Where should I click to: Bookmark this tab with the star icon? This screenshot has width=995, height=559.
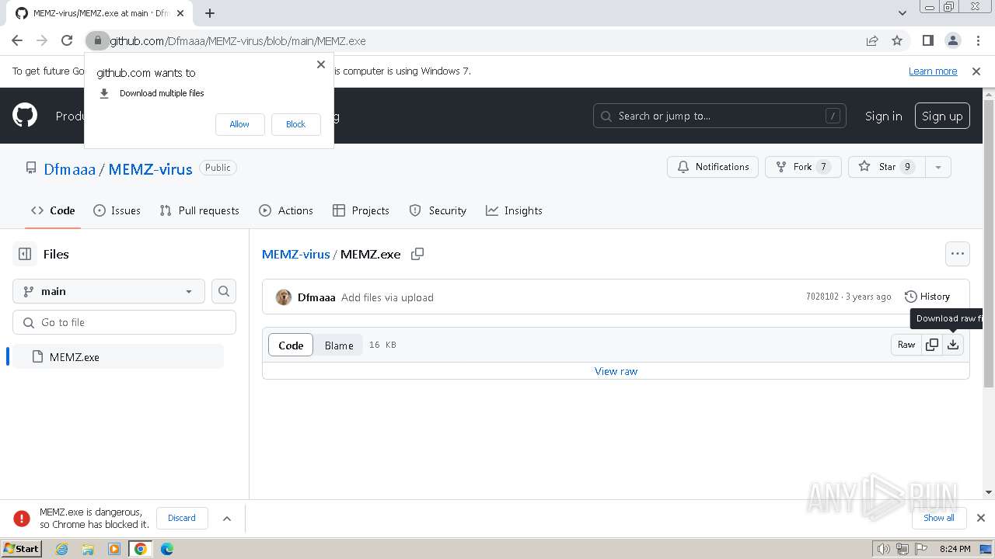[897, 40]
